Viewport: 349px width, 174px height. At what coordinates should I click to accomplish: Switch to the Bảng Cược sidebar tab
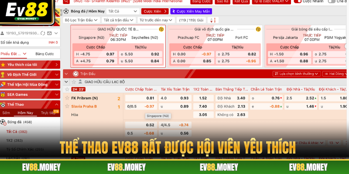[44, 54]
